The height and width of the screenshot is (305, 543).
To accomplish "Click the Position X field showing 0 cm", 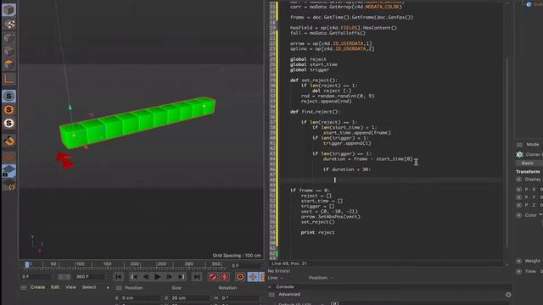I will [141, 297].
